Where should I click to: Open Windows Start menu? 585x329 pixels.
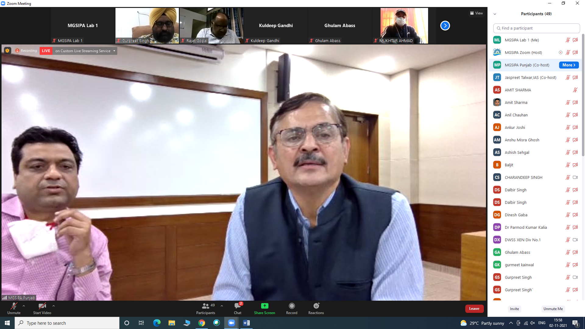coord(7,323)
